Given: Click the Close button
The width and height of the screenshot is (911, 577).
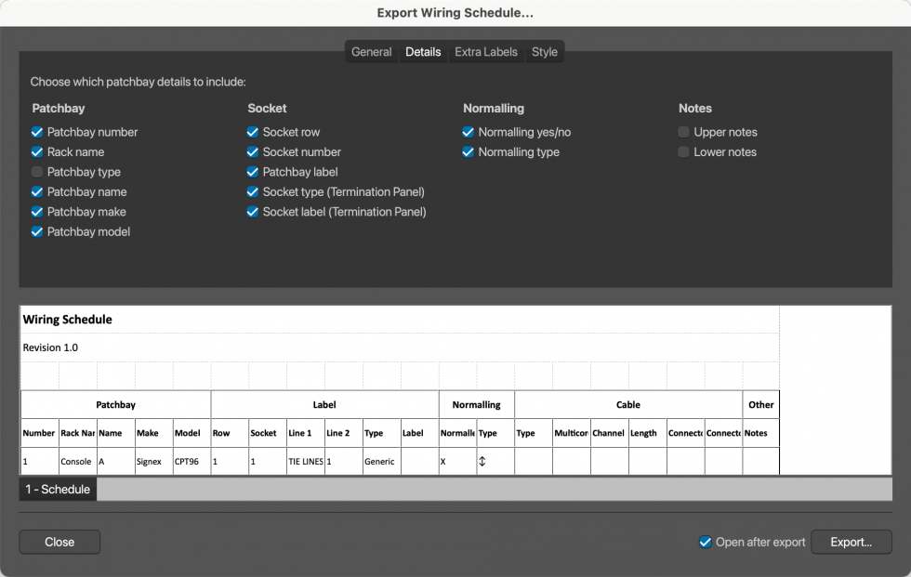Looking at the screenshot, I should click(59, 542).
